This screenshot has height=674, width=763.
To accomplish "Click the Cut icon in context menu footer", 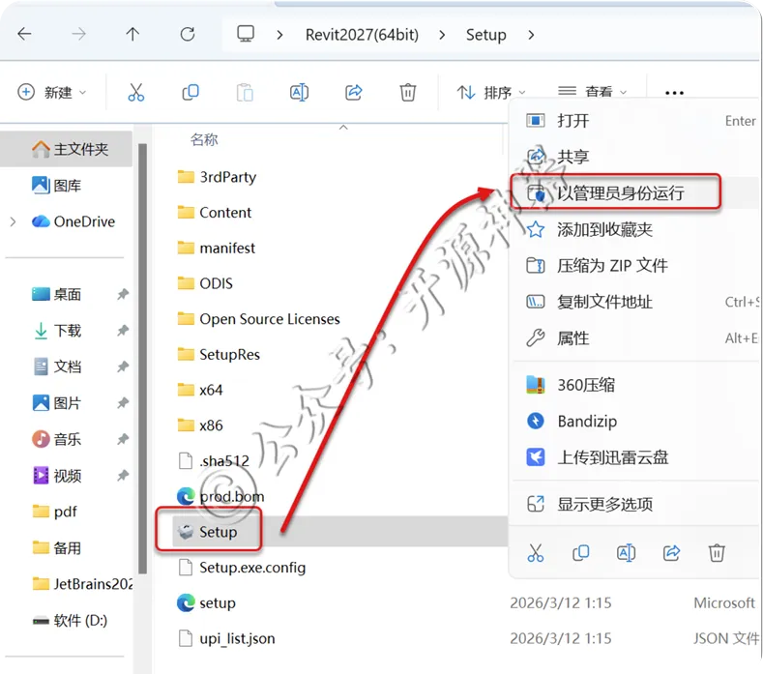I will pyautogui.click(x=536, y=553).
